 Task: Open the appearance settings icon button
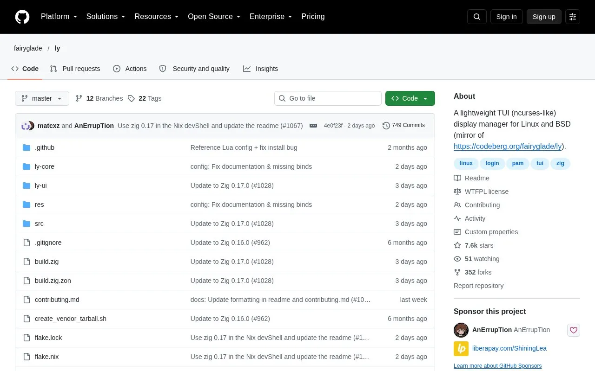pos(573,17)
